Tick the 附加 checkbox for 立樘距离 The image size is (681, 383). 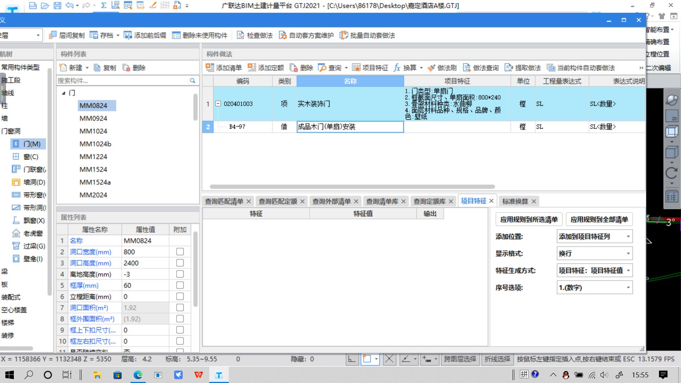180,296
